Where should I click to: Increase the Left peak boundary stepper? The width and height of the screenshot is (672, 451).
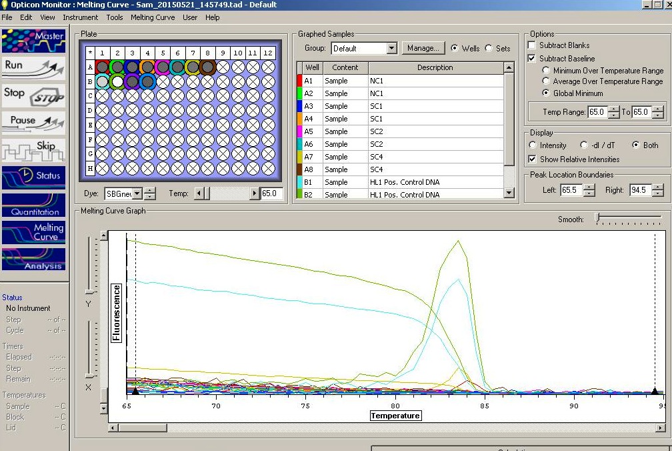point(589,187)
